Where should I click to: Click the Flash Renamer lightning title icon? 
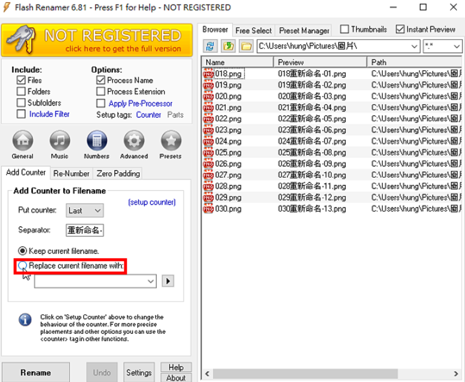pyautogui.click(x=6, y=7)
